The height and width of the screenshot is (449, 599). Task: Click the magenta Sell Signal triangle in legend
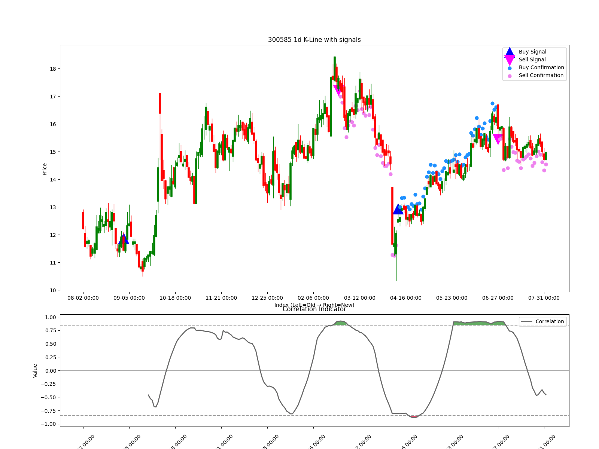510,60
